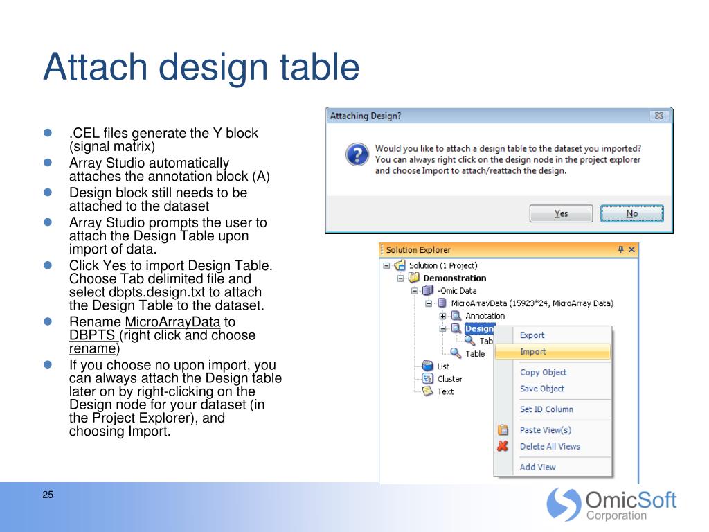Click the List node icon
This screenshot has height=532, width=709.
click(x=428, y=366)
